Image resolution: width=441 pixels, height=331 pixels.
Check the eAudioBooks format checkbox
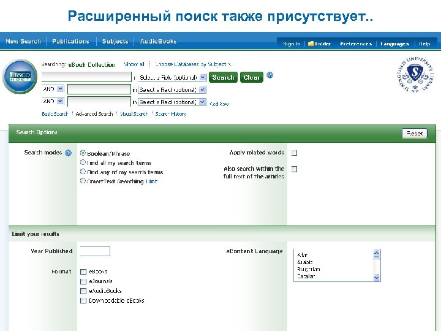[x=83, y=291]
